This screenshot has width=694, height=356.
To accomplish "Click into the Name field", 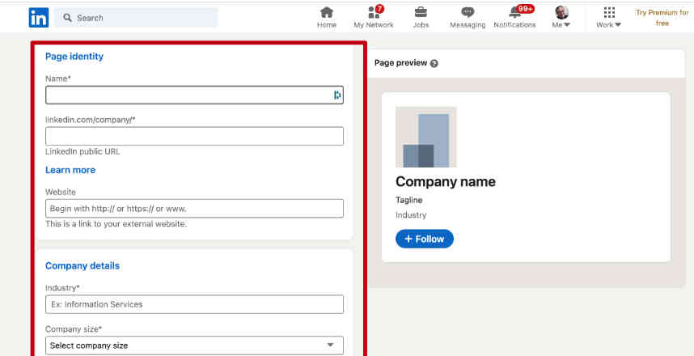I will click(x=194, y=95).
